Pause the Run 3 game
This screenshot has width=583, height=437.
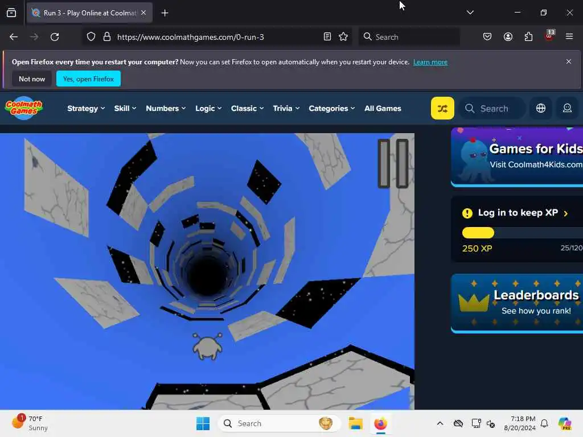point(393,163)
